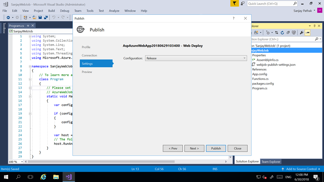Refresh the Solution Explorer tree
Screen dimensions: 324x182
coord(282,33)
